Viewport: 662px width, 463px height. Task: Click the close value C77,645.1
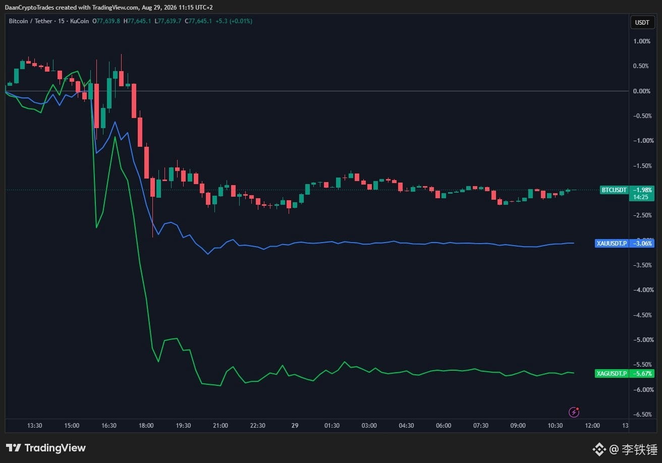pyautogui.click(x=198, y=21)
